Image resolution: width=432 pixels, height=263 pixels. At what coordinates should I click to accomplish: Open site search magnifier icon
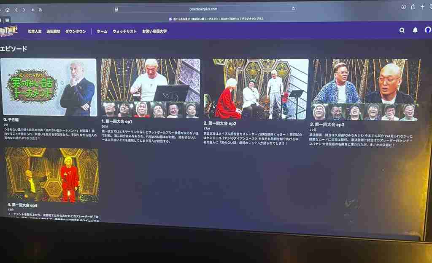click(x=402, y=30)
